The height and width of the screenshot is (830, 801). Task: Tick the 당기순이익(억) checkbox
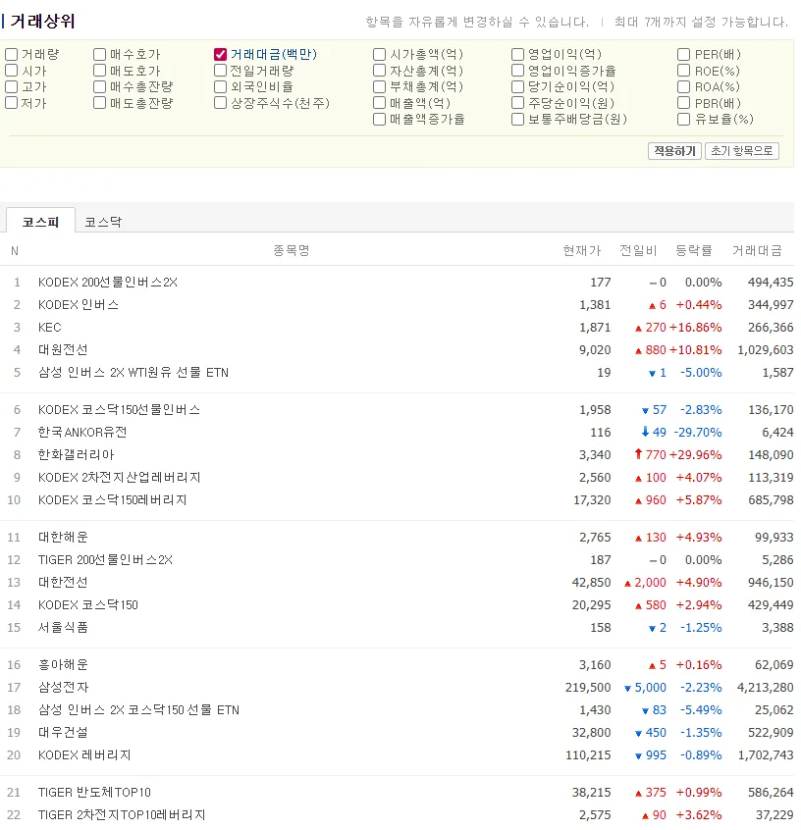click(517, 86)
